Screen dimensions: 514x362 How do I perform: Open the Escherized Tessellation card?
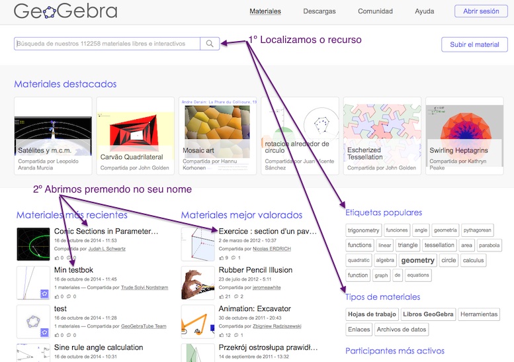[x=382, y=136]
